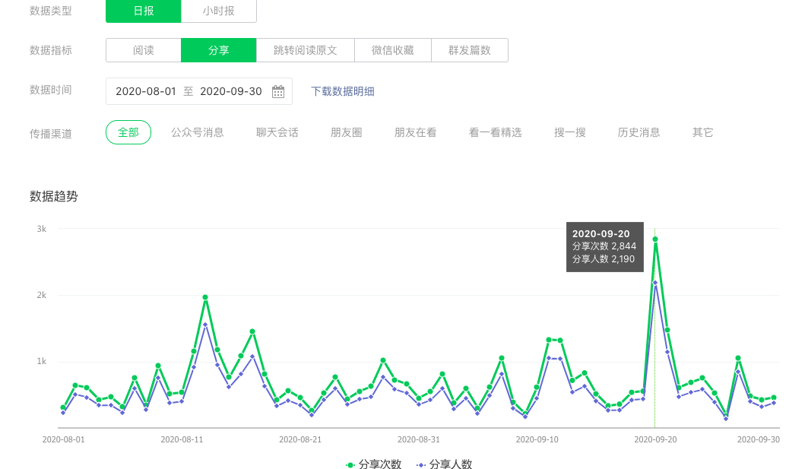Viewport: 789px width, 469px height.
Task: Click the 传播渠道 row label
Action: (x=51, y=134)
